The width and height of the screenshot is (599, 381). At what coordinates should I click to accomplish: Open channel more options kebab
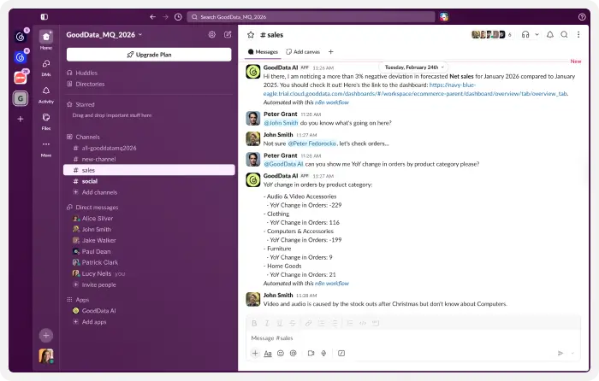578,35
